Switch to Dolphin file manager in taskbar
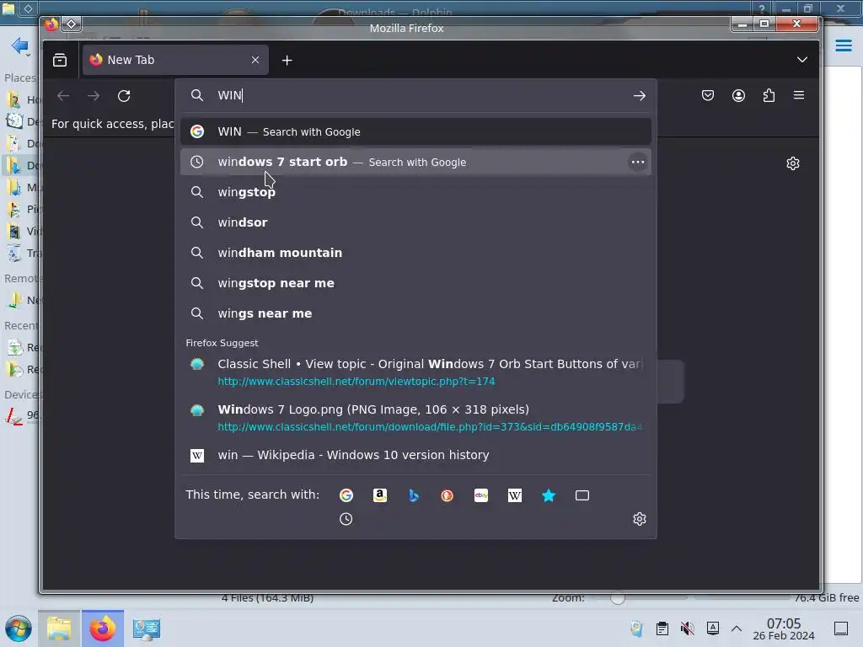 coord(59,628)
